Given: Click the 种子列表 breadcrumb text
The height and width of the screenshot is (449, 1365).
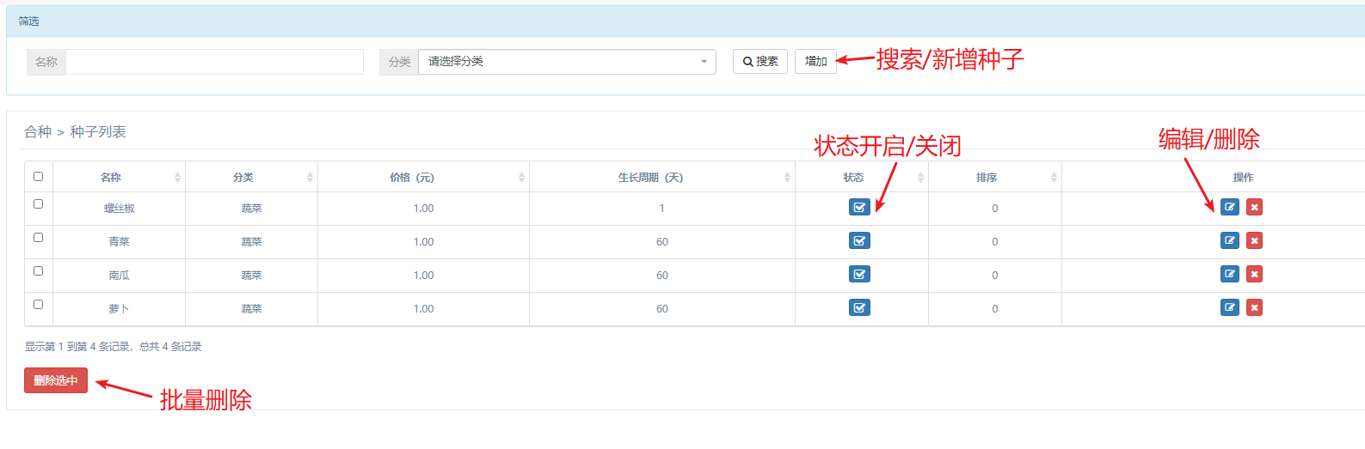Looking at the screenshot, I should 98,131.
